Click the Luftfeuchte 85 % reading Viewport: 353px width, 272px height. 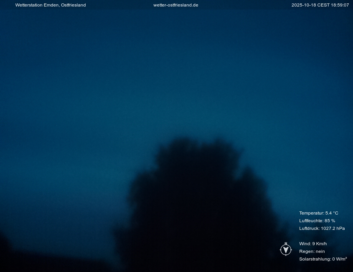pos(317,221)
